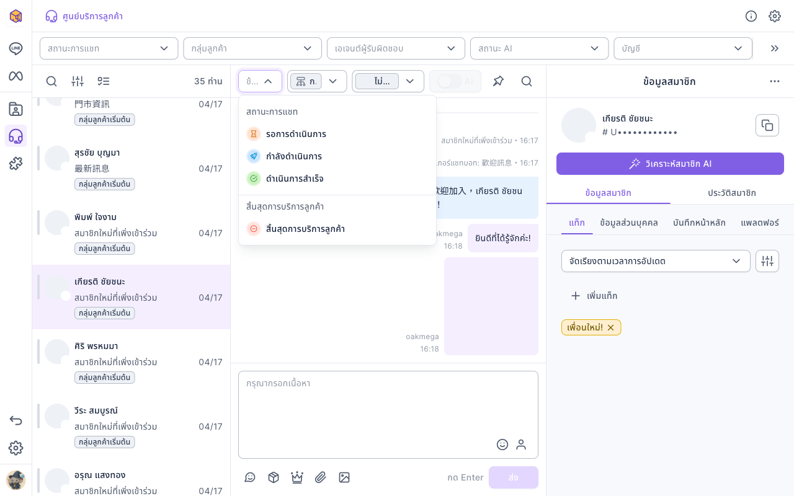Open the contacts icon in left sidebar
Image resolution: width=794 pixels, height=496 pixels.
click(x=16, y=109)
